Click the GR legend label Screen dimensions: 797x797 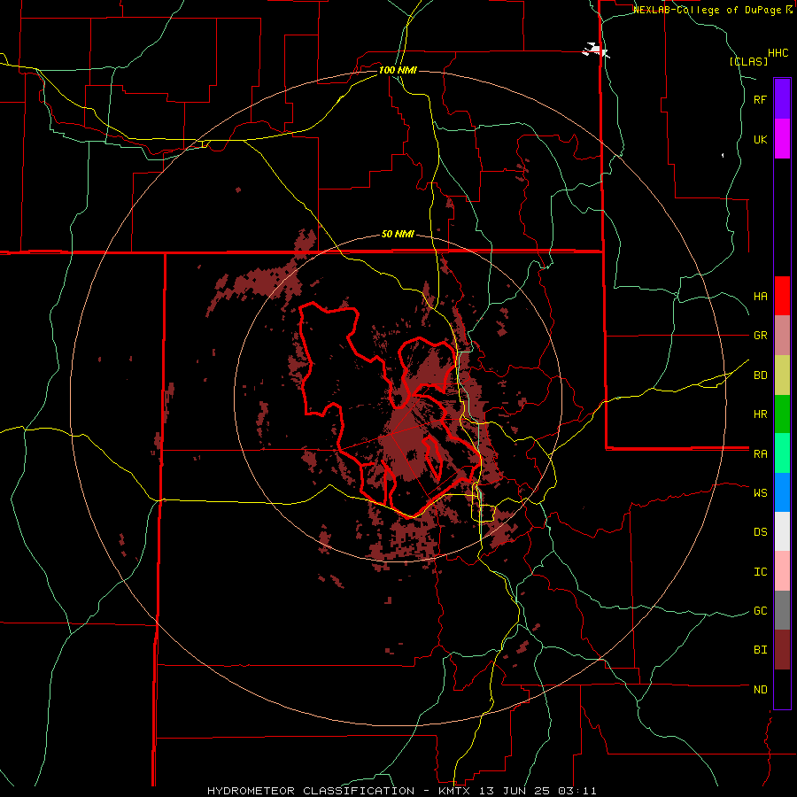(x=760, y=336)
